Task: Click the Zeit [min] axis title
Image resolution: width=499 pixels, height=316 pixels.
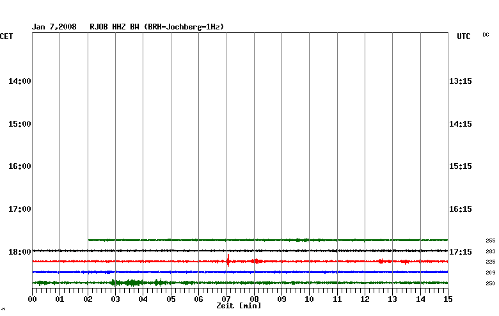Action: (239, 306)
